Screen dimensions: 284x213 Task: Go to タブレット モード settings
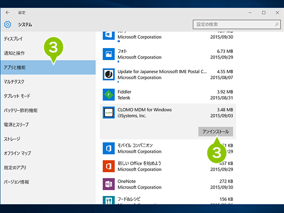pos(48,96)
